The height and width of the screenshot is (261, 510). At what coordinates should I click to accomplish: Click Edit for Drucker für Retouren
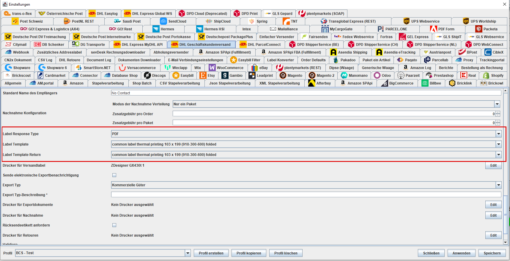click(493, 235)
